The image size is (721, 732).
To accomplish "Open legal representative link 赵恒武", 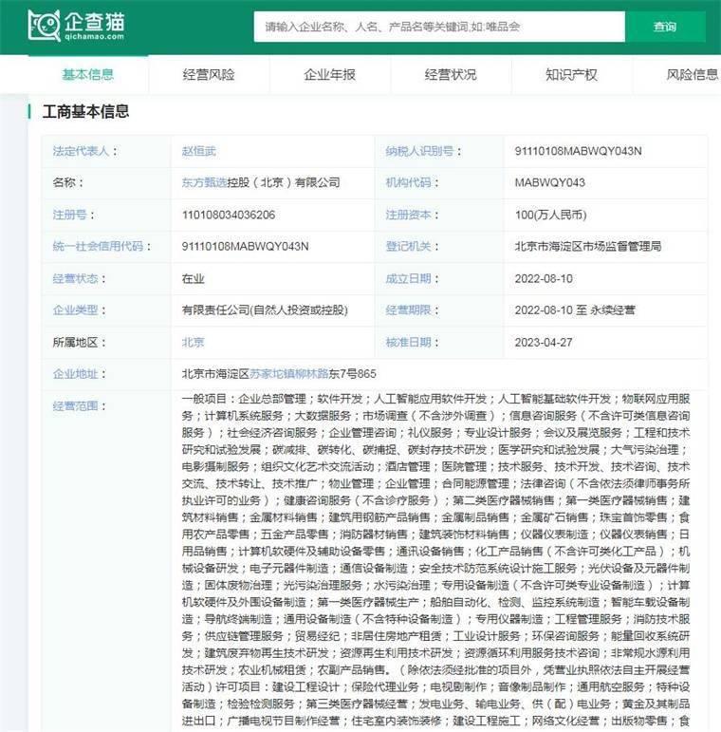I will pyautogui.click(x=199, y=151).
